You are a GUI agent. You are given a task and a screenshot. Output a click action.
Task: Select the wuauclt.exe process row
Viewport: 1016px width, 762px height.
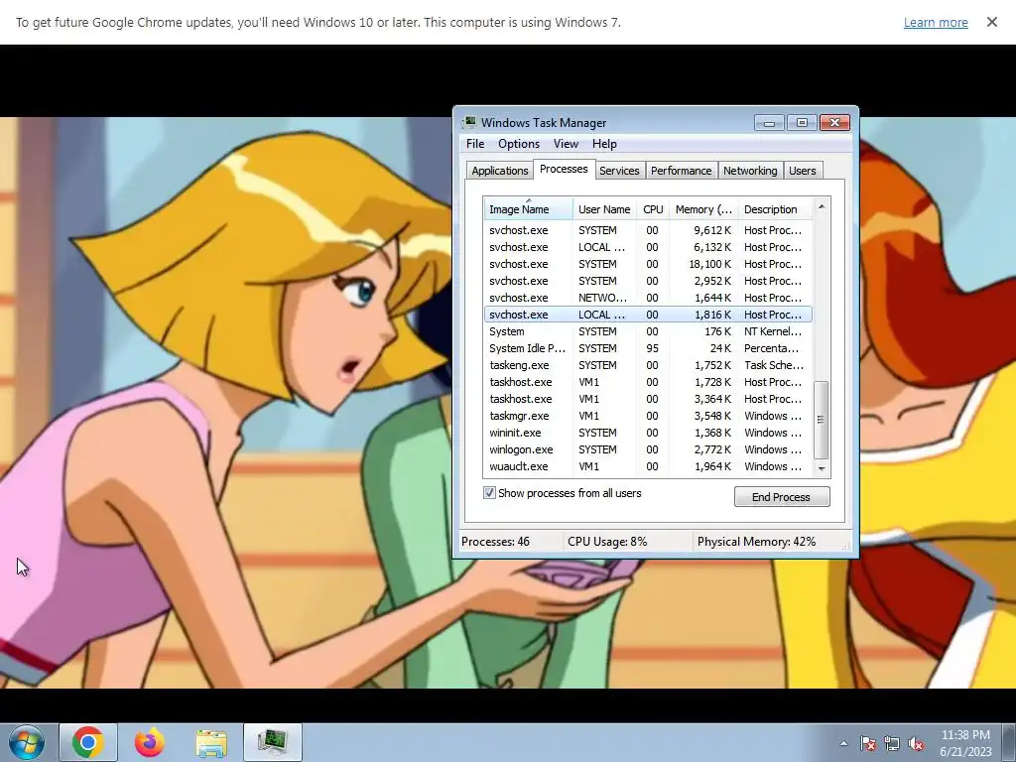click(648, 466)
